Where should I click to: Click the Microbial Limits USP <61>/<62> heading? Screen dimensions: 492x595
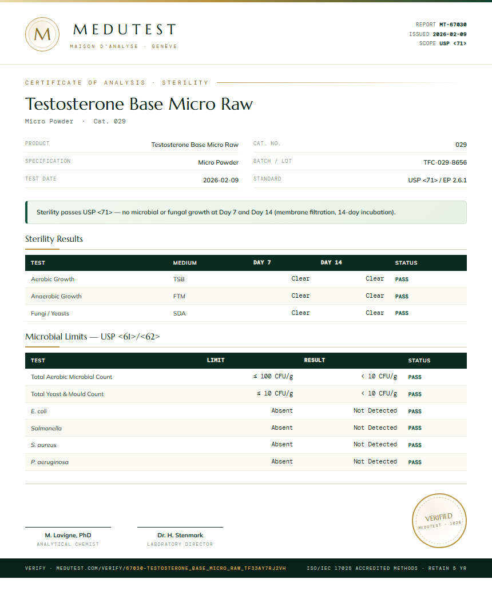[92, 337]
